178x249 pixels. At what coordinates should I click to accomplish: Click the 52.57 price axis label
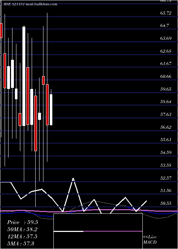coord(166,178)
